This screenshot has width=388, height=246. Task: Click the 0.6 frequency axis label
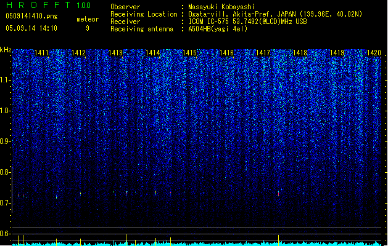click(5, 234)
